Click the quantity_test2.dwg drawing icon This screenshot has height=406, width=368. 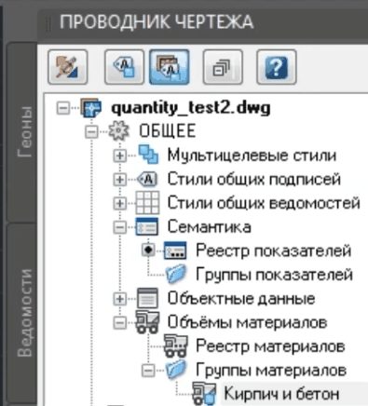[90, 108]
